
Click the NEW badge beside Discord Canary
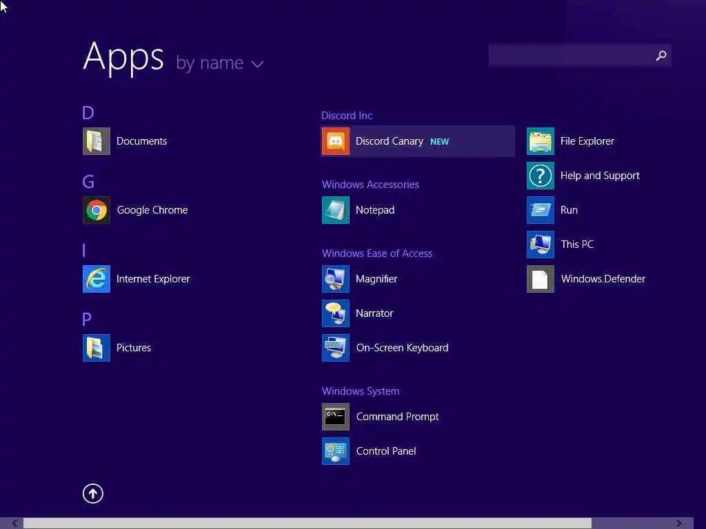coord(439,142)
